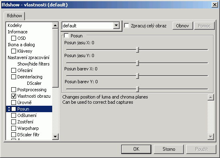
Task: Select the ffdshow tab
Action: tap(14, 16)
